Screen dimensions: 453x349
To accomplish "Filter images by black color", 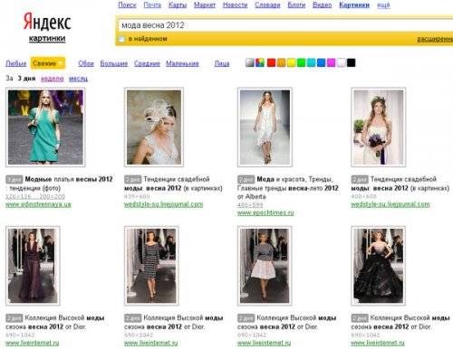I will point(351,62).
